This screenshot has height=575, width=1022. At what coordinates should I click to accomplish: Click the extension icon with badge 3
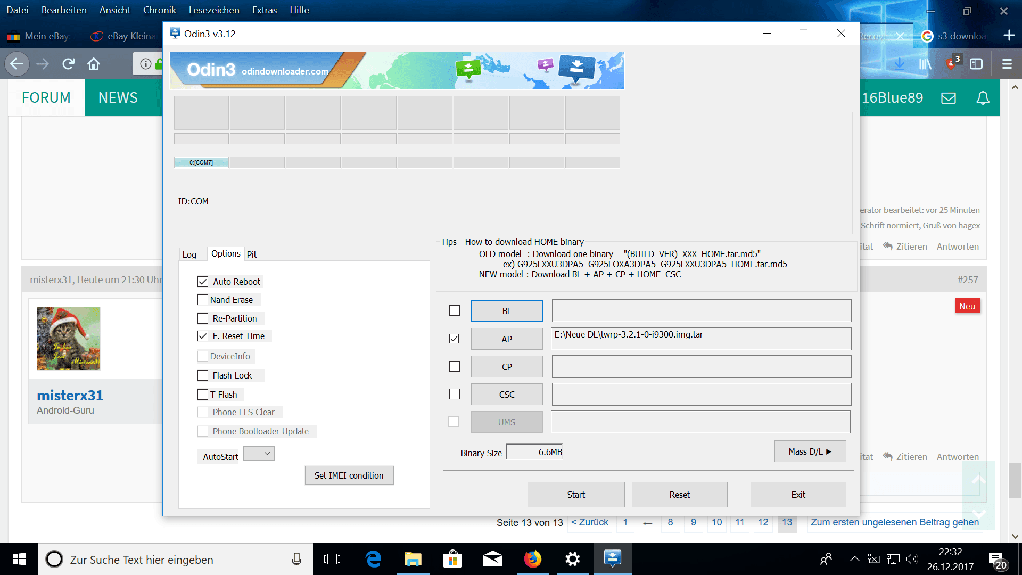[952, 63]
